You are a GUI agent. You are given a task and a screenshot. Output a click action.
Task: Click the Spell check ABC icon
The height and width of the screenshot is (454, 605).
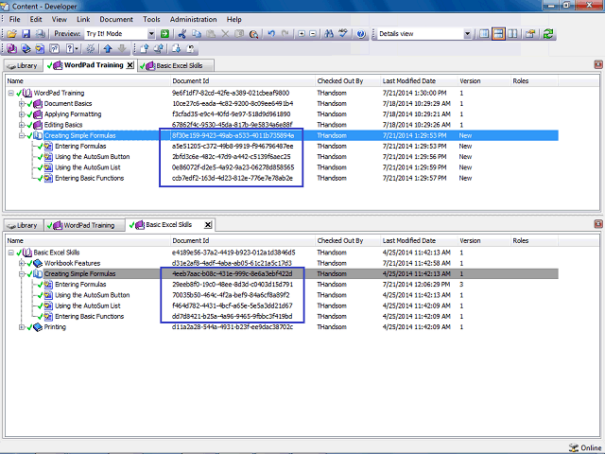[x=343, y=34]
